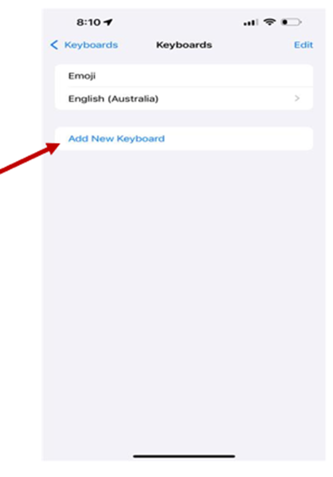Tap the Wi-Fi status icon
The image size is (333, 477).
(x=269, y=22)
